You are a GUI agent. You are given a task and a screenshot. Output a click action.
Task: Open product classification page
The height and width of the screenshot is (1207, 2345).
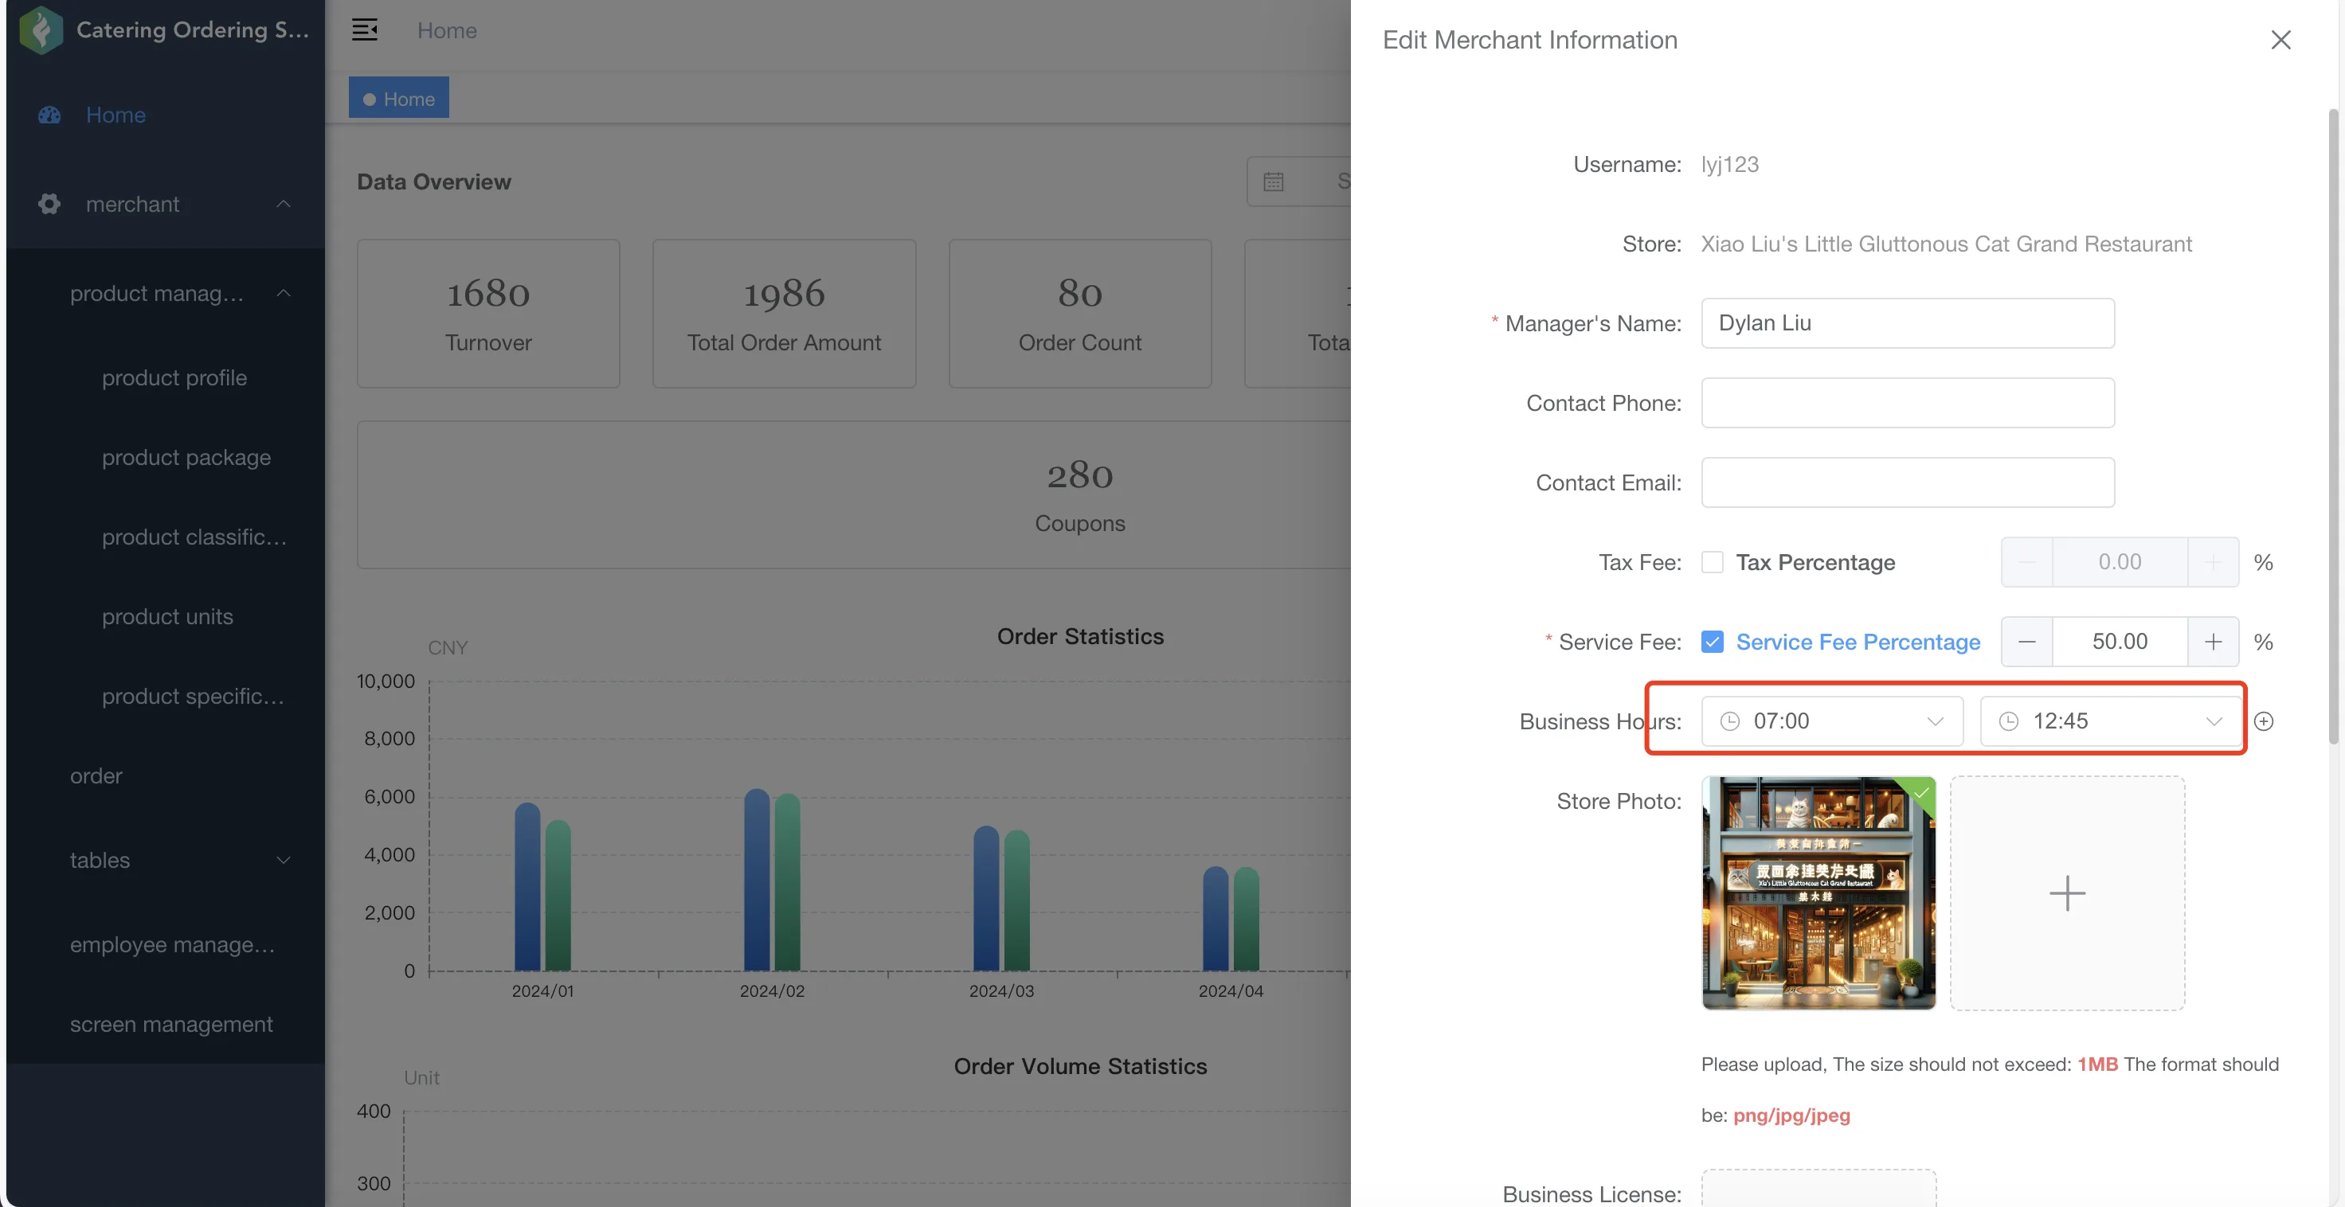(194, 537)
